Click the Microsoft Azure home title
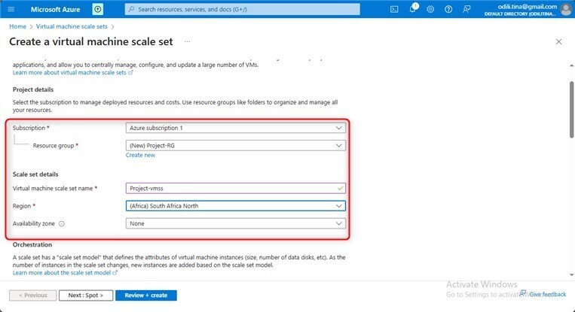Screen dimensions: 575x312 pyautogui.click(x=55, y=10)
